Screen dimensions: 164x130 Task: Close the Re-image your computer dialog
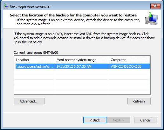[x=155, y=6]
